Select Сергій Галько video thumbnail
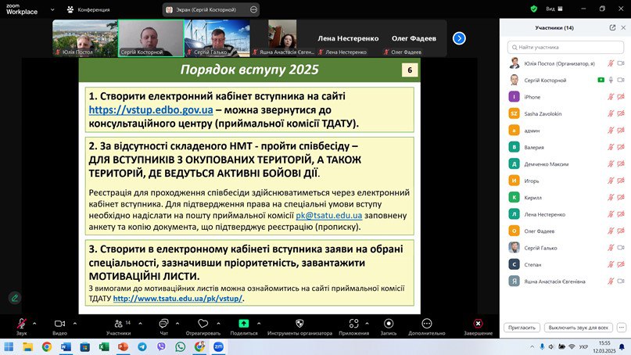 click(x=217, y=38)
